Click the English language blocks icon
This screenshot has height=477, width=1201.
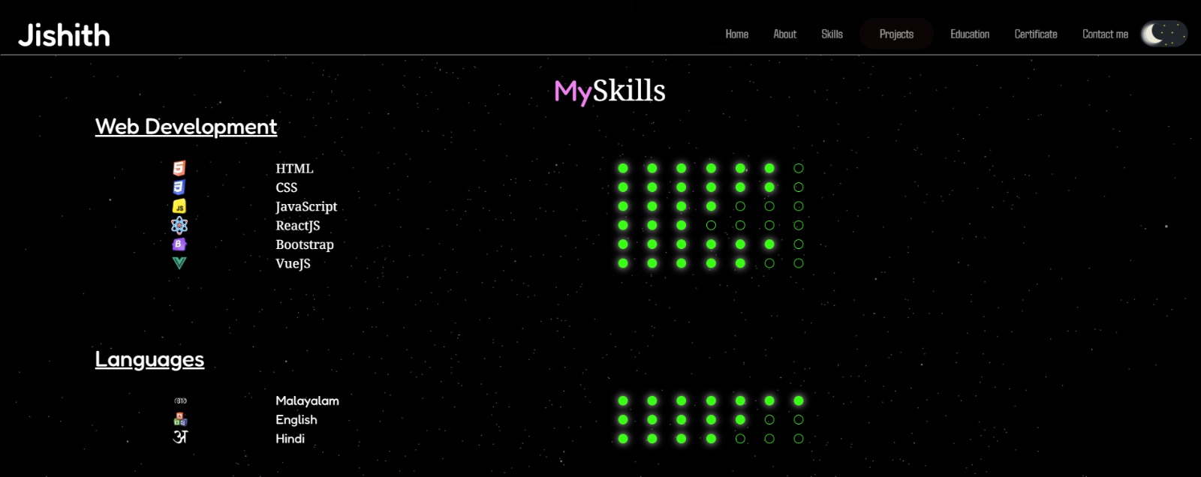tap(180, 419)
